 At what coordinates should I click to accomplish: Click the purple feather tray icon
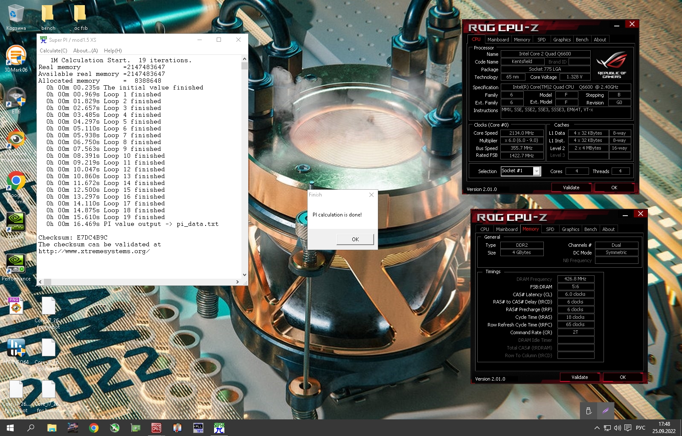tap(605, 411)
